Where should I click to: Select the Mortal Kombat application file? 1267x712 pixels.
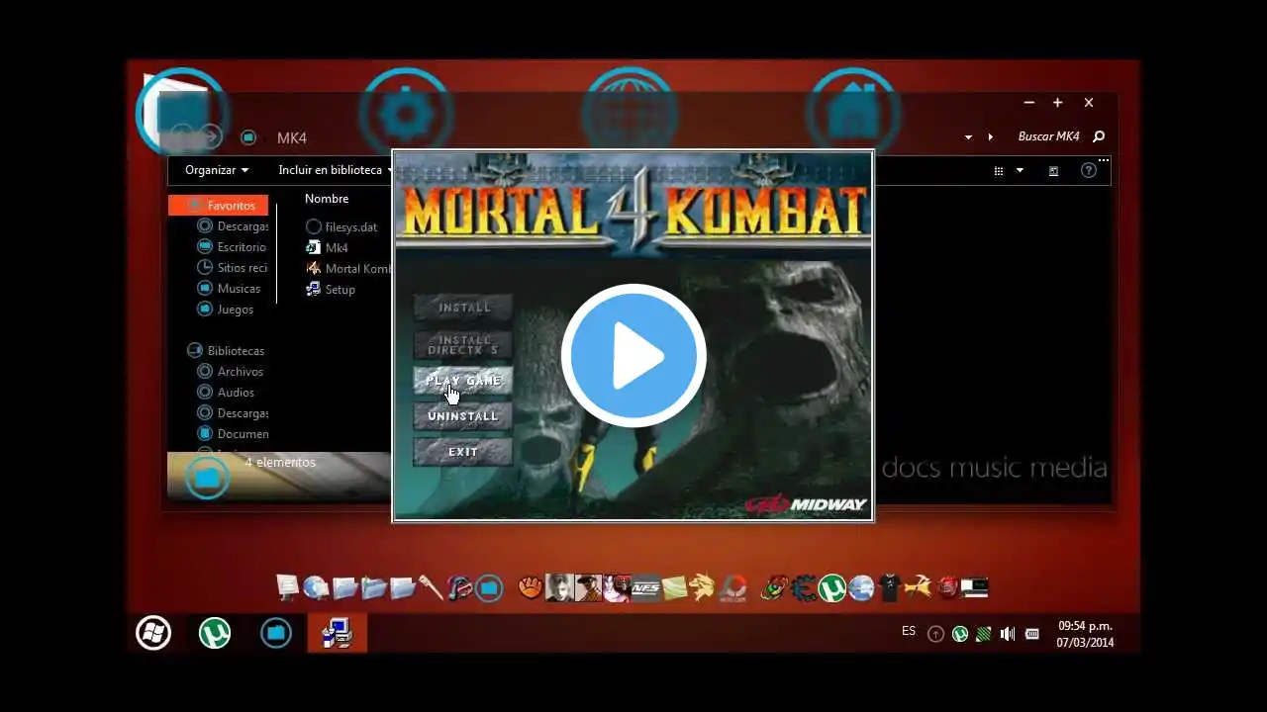tap(348, 269)
